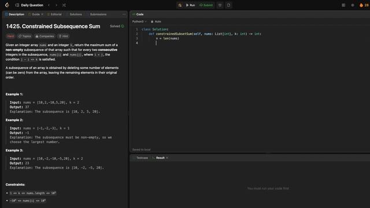This screenshot has width=370, height=208.
Task: Click the 'n = len(nums)' code line
Action: point(167,39)
